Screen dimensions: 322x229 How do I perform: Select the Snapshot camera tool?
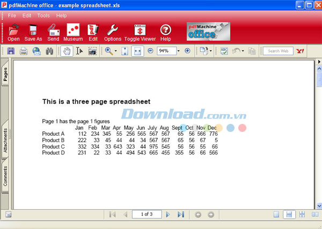coord(92,51)
